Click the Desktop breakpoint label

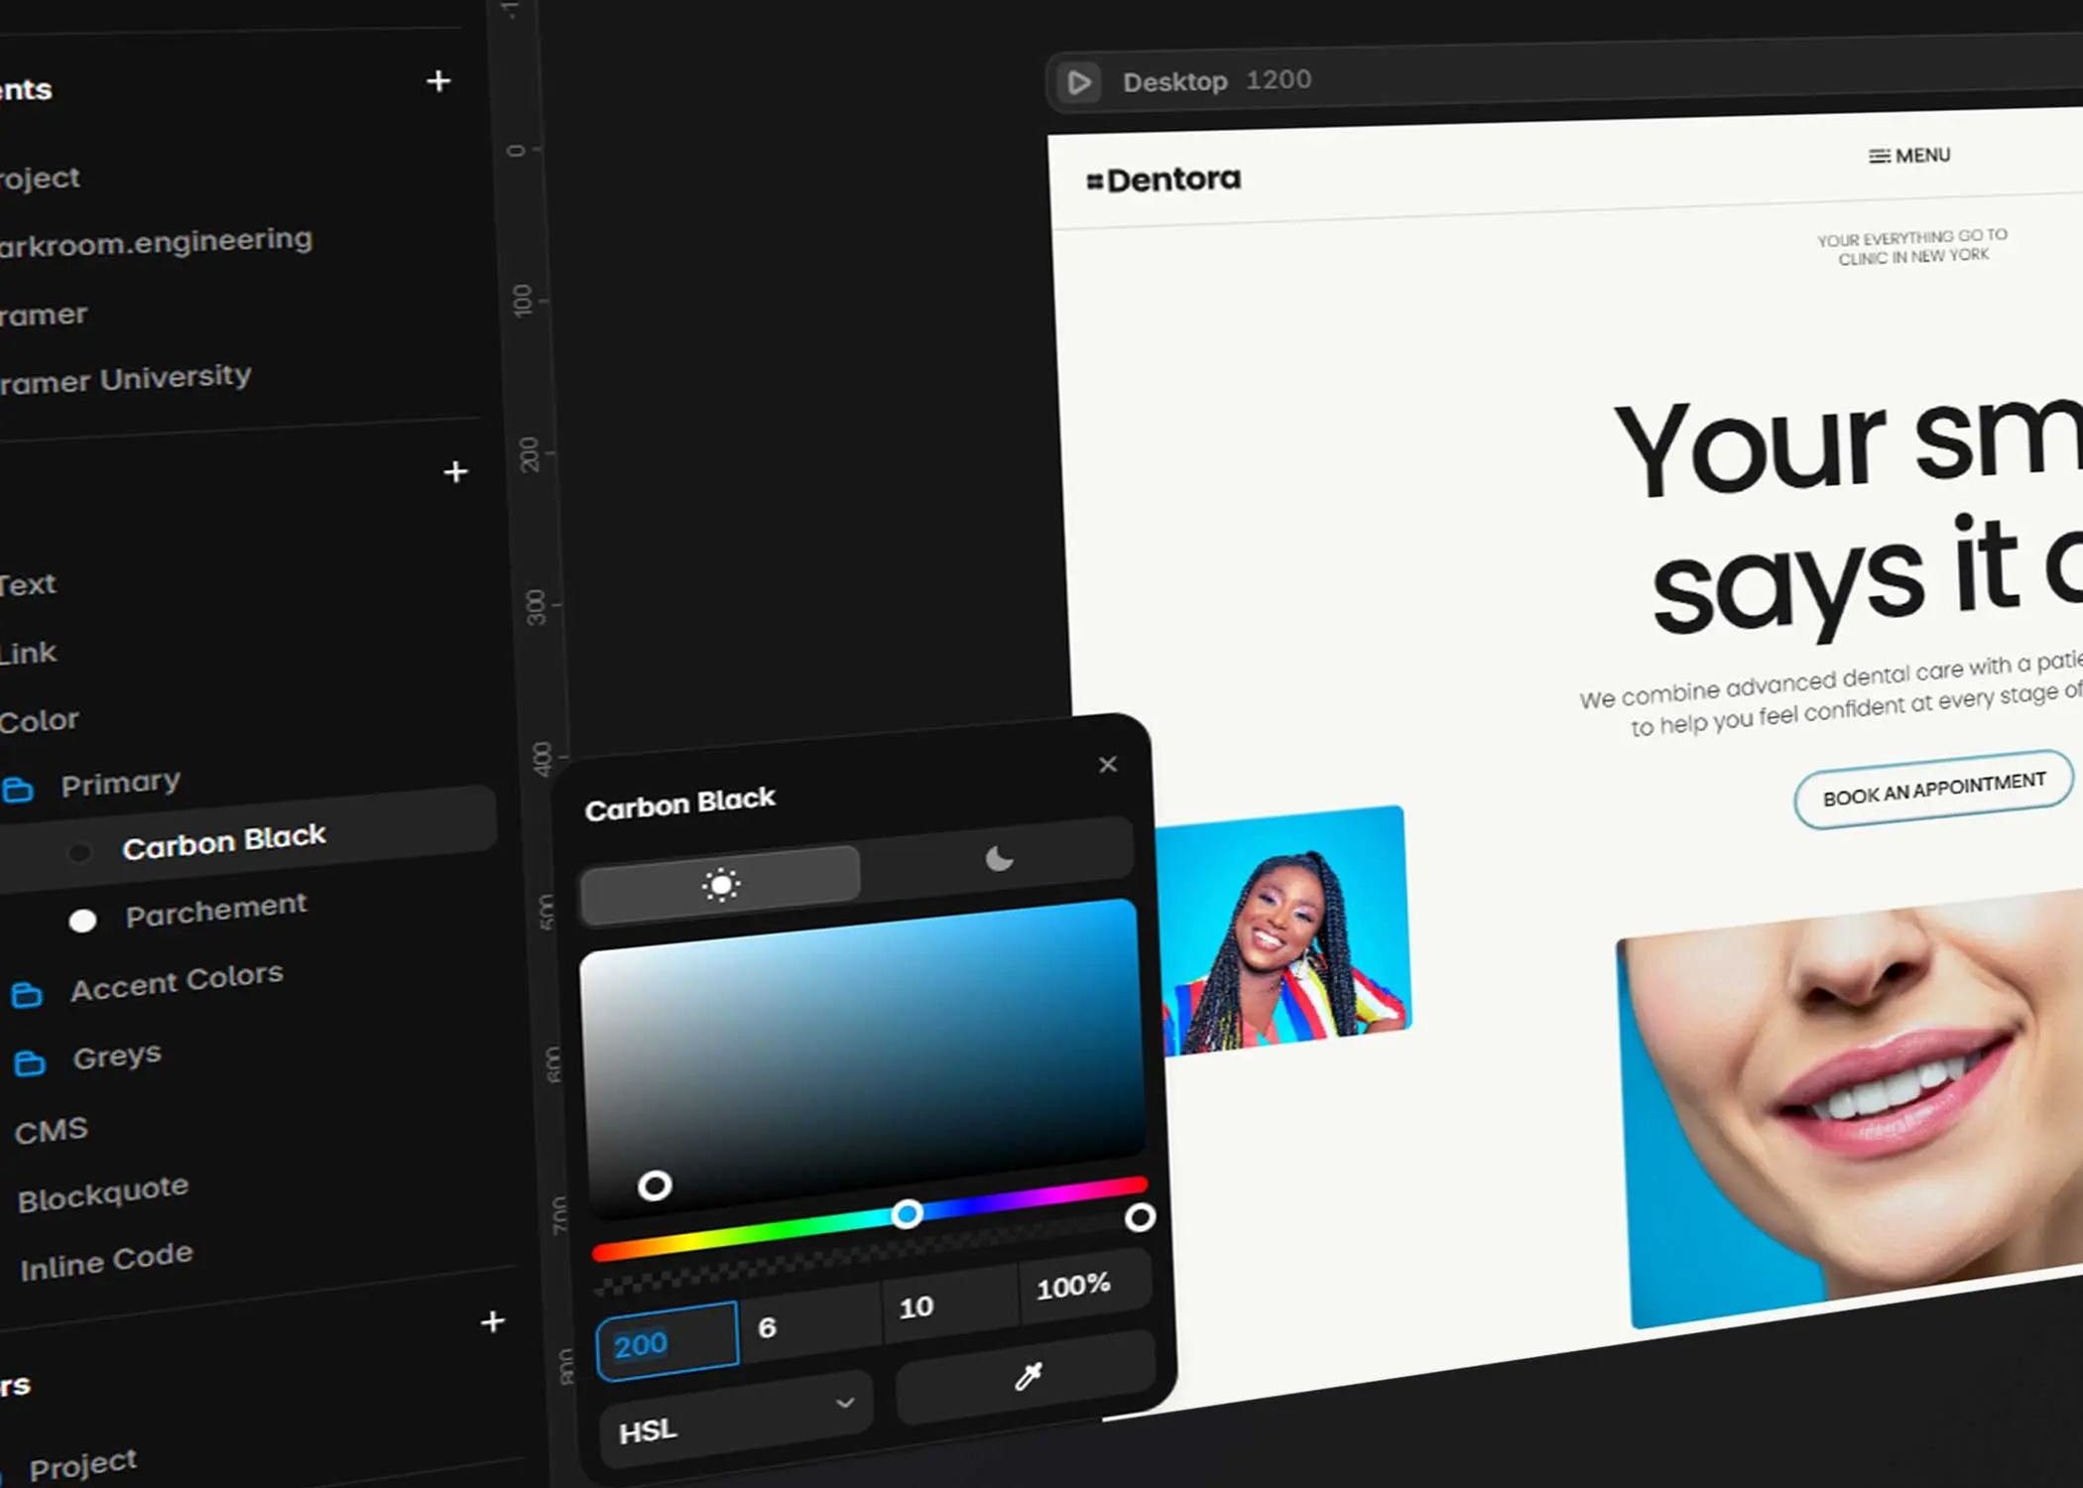click(x=1175, y=81)
